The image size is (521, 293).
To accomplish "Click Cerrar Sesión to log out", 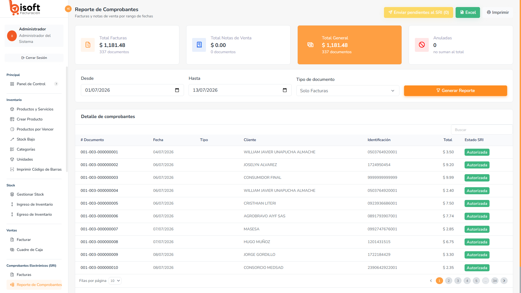I will pyautogui.click(x=34, y=58).
